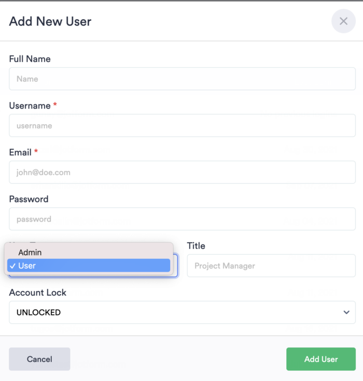Click the Username label text
Screen dimensions: 363x381
coord(30,106)
